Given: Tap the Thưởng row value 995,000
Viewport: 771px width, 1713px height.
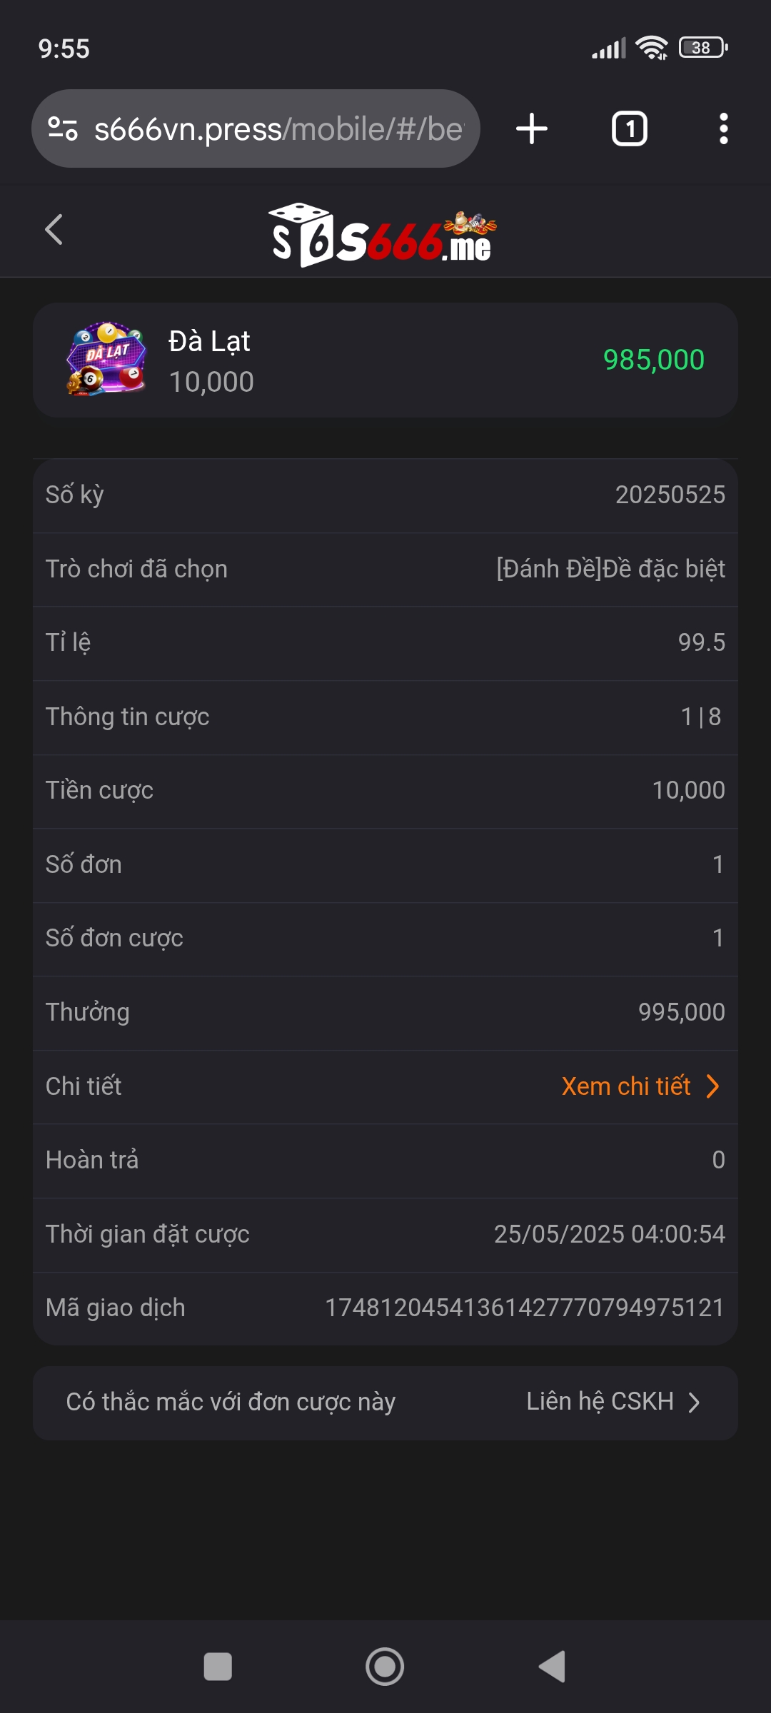Looking at the screenshot, I should coord(681,1012).
